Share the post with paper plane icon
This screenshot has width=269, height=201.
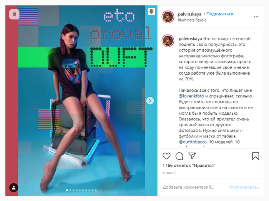pos(192,156)
